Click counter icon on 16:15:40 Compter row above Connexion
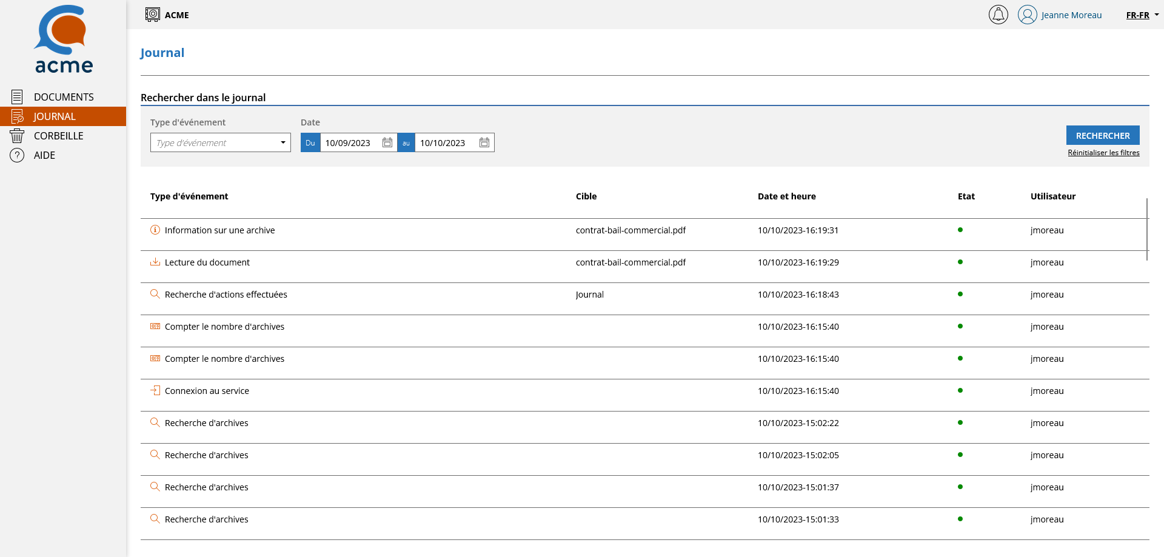1164x557 pixels. pyautogui.click(x=155, y=358)
